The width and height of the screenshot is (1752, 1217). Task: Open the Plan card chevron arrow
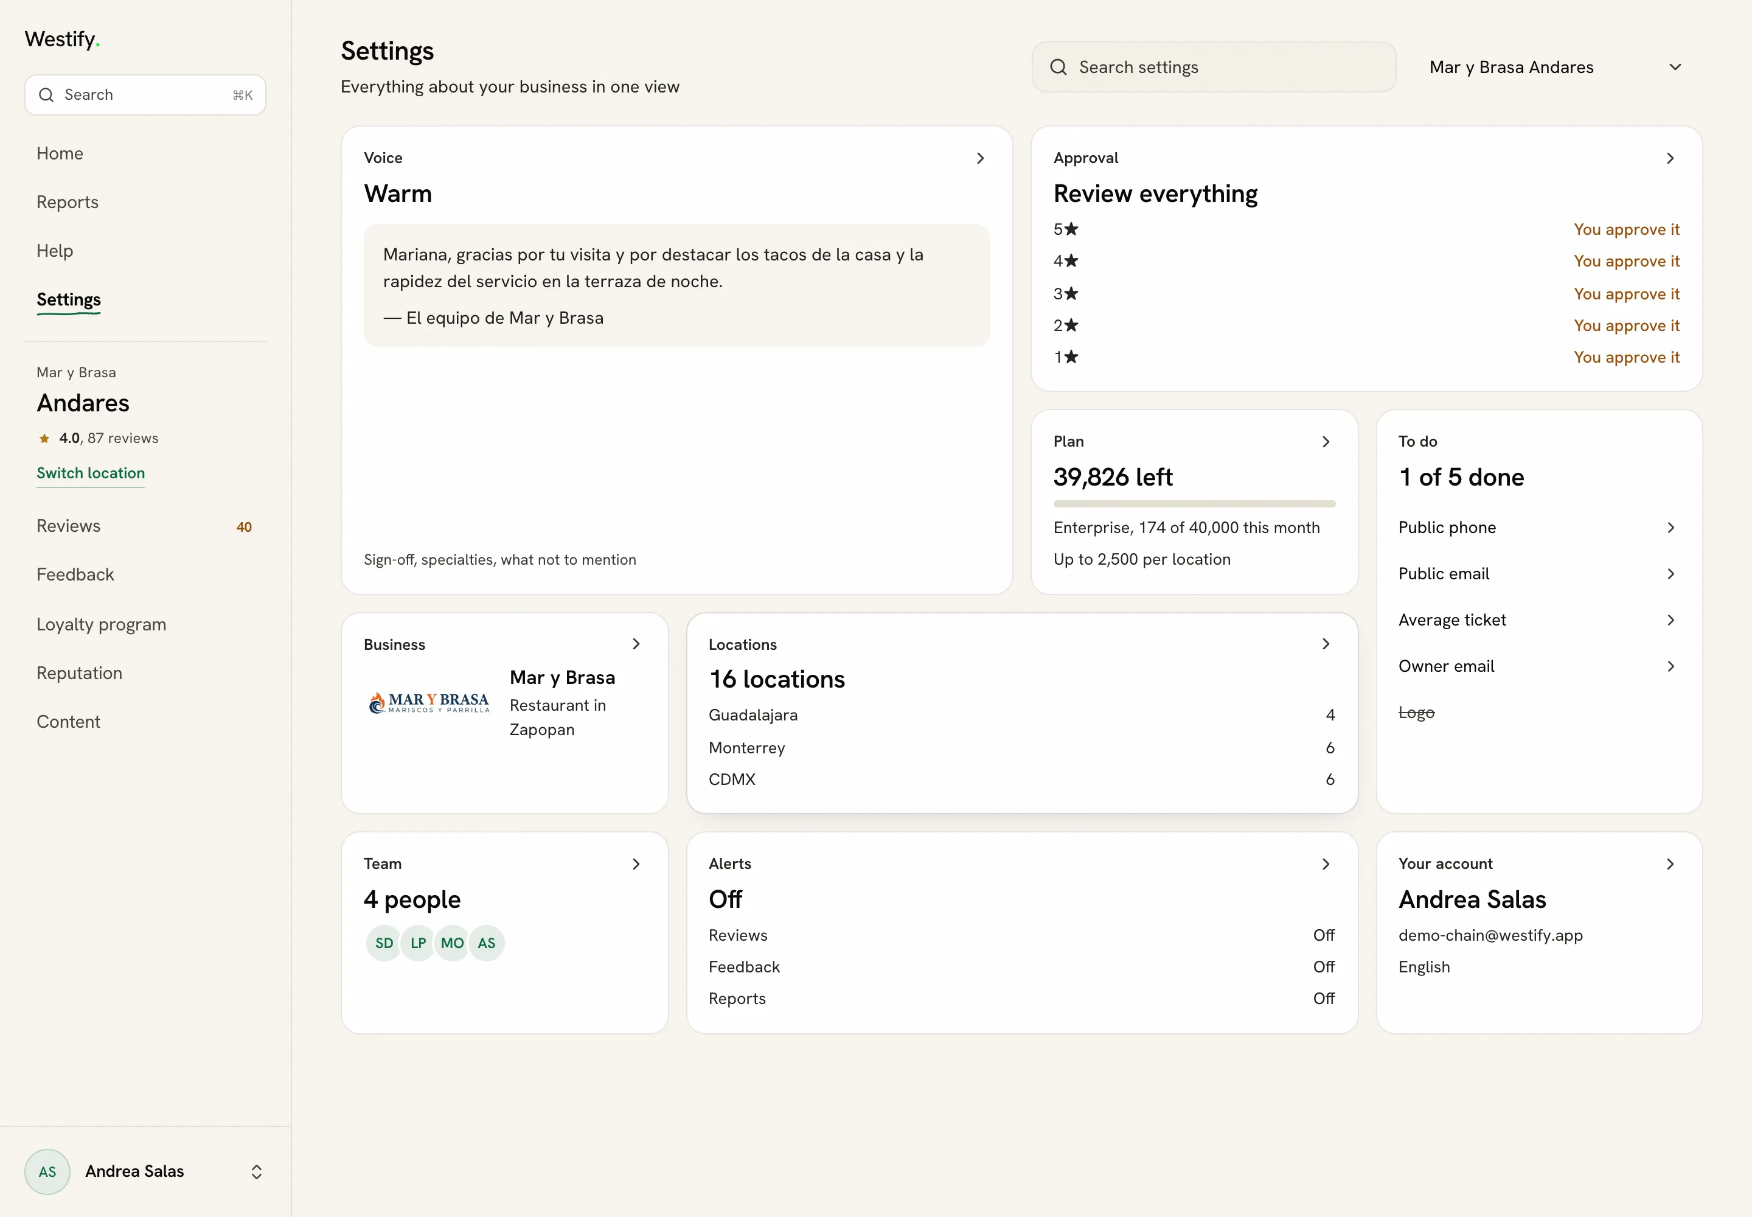pyautogui.click(x=1326, y=442)
